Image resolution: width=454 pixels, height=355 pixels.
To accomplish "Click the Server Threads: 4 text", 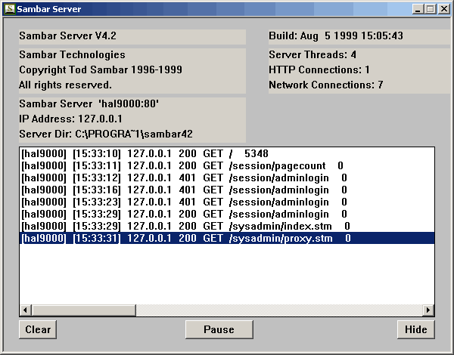I will [313, 54].
